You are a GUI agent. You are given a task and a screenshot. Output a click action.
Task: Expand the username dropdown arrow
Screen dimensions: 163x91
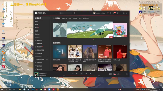101,13
